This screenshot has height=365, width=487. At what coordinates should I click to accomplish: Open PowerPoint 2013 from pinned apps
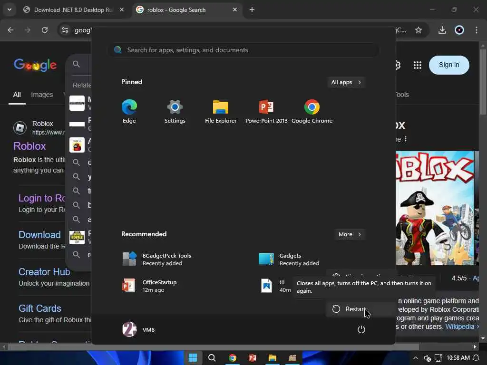266,111
